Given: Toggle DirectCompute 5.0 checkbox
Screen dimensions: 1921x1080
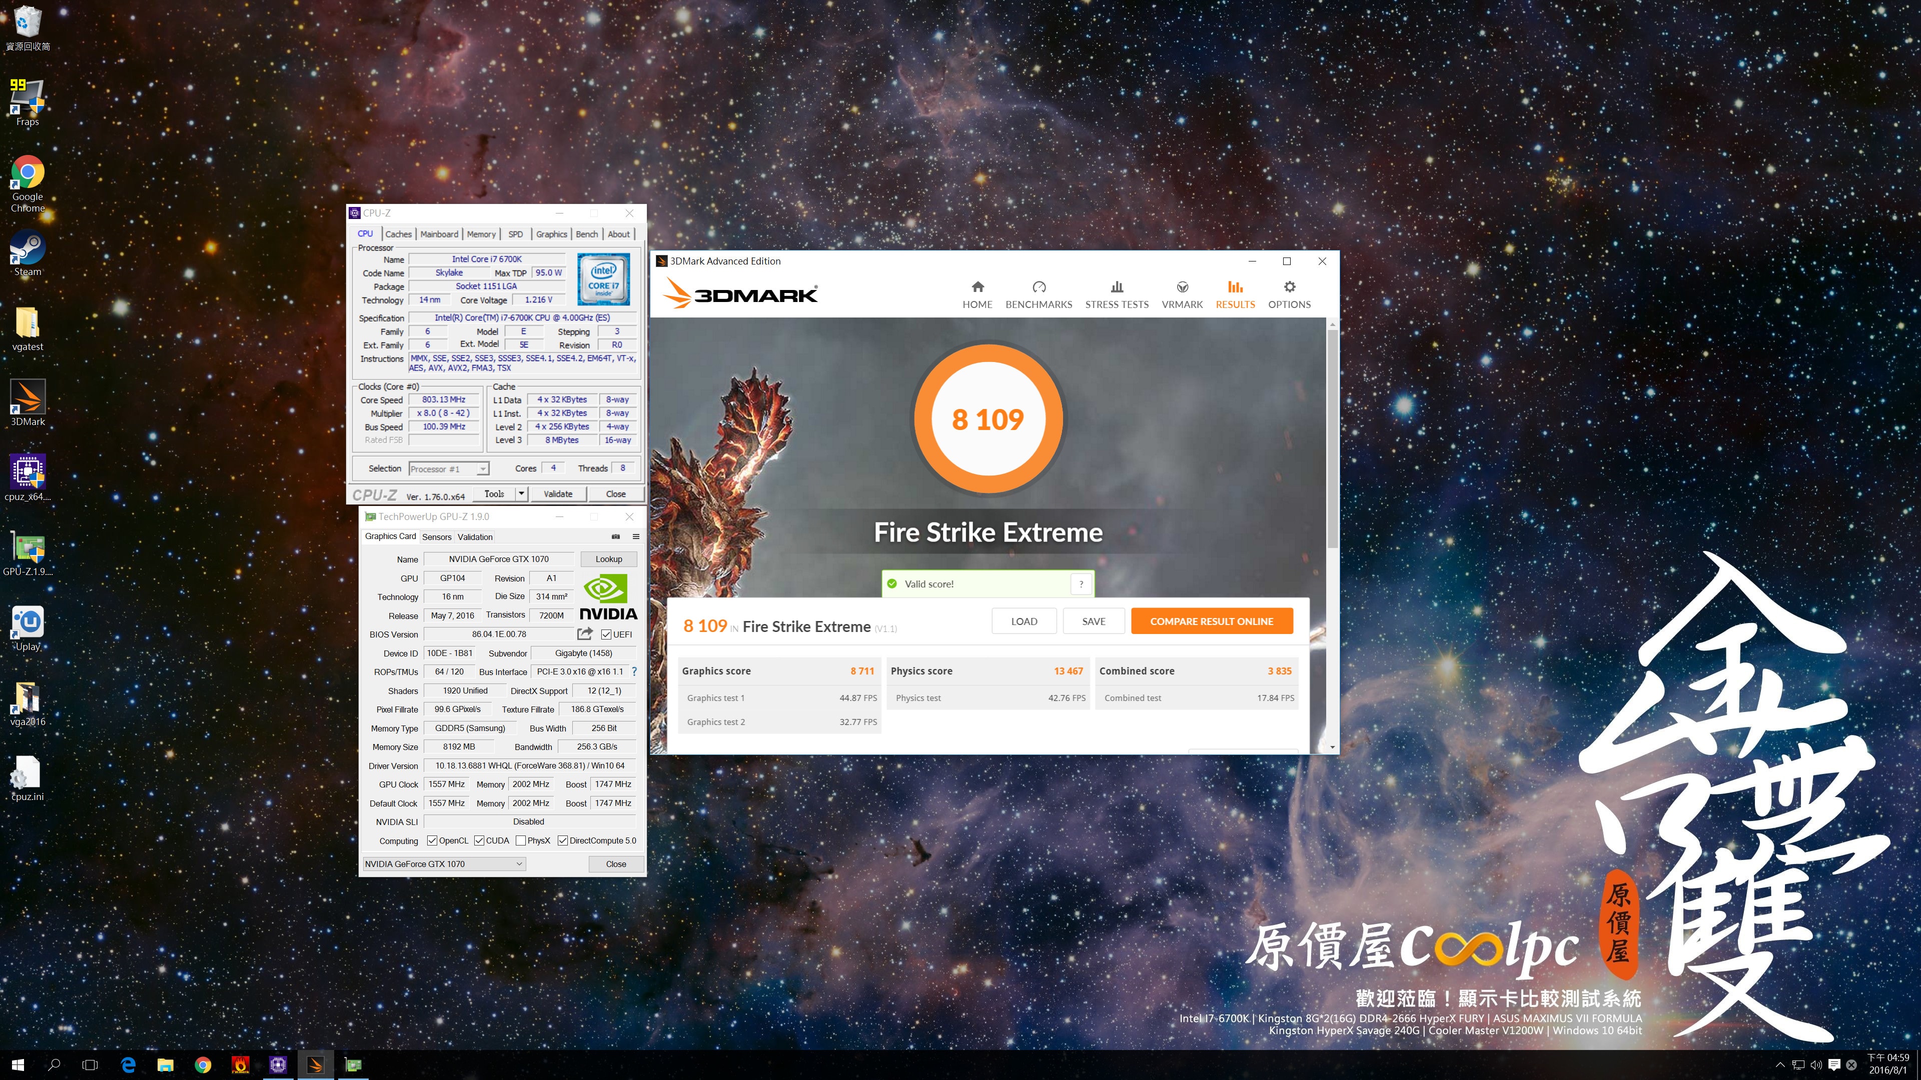Looking at the screenshot, I should (562, 840).
